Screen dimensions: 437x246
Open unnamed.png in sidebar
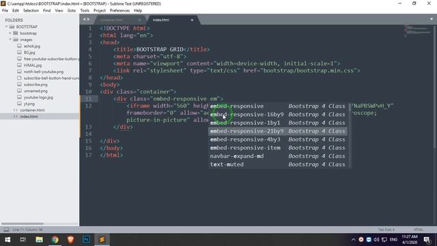[x=36, y=91]
